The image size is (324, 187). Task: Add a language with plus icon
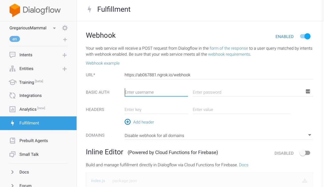(x=65, y=39)
